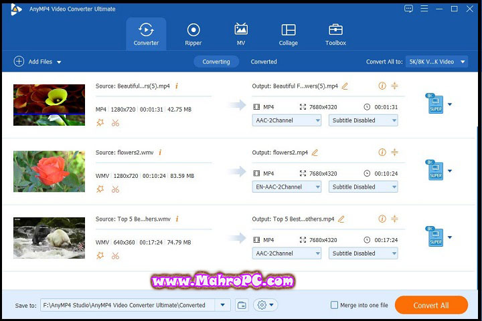This screenshot has height=321, width=482.
Task: Click the AnyMP4 app logo
Action: (x=15, y=9)
